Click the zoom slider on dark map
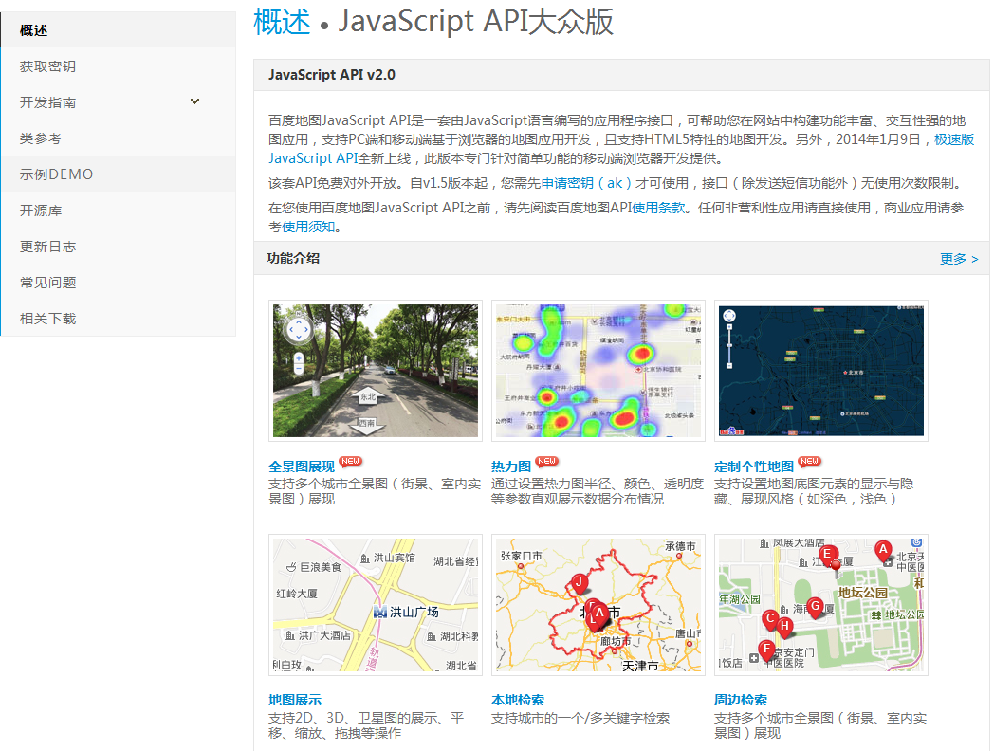 tap(729, 346)
